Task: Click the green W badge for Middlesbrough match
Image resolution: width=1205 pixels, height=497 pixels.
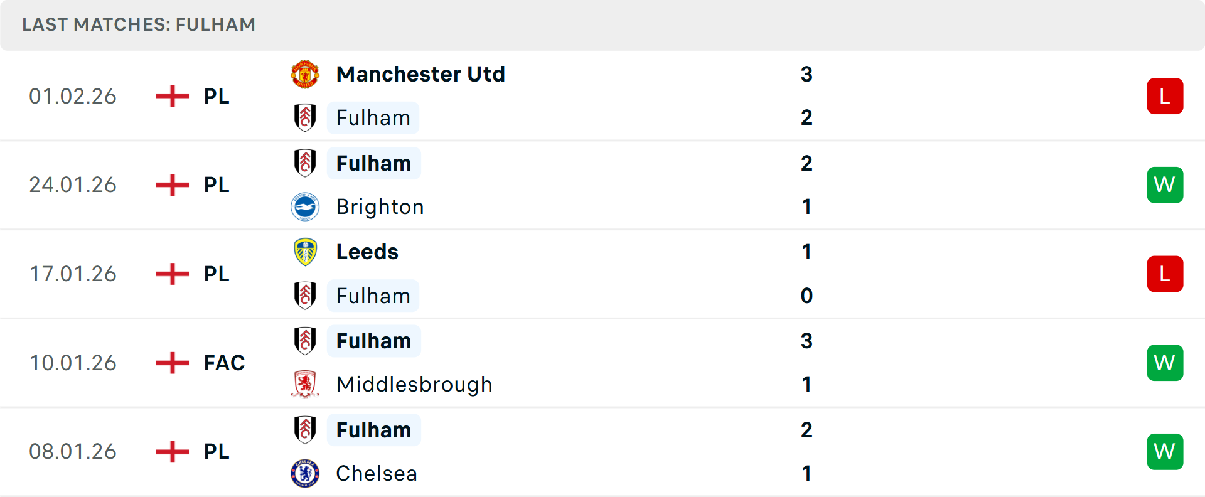Action: click(1165, 362)
